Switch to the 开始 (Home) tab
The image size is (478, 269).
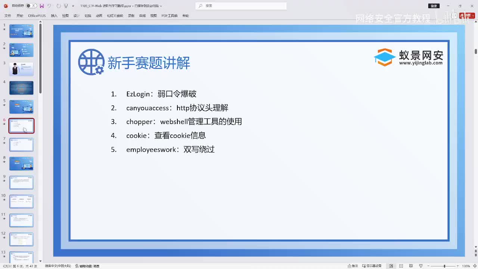click(20, 16)
